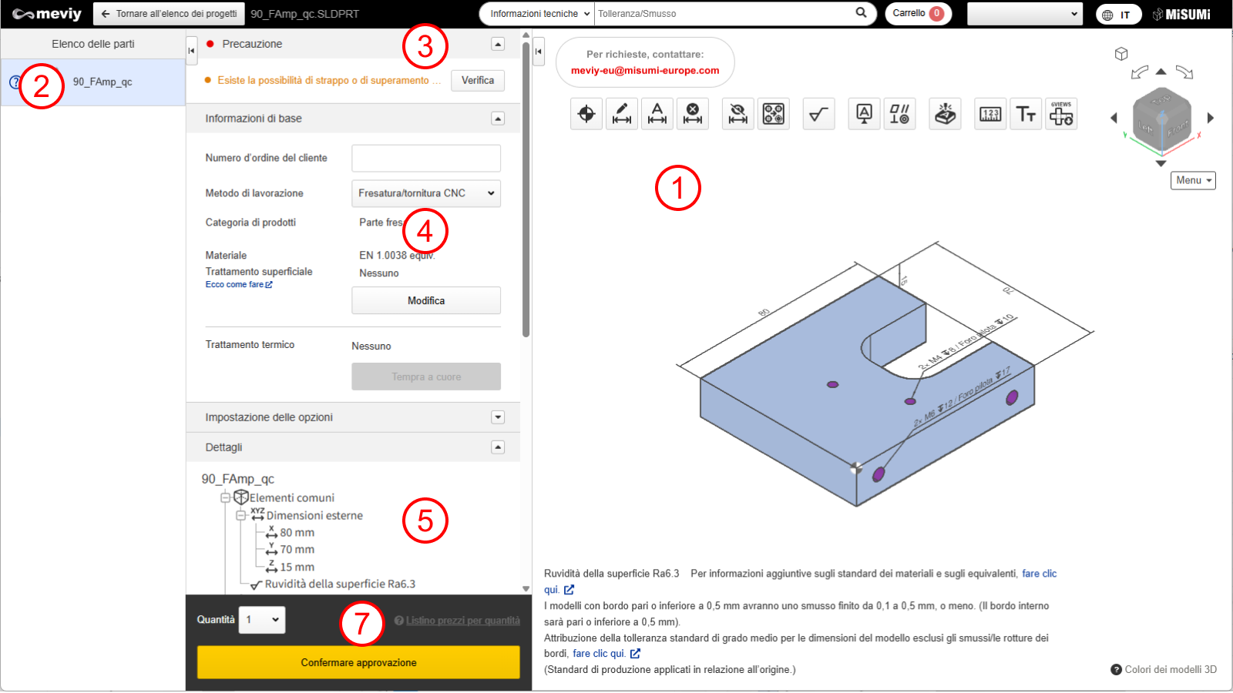1233x693 pixels.
Task: Rotate view with right curved arrow
Action: click(1184, 72)
